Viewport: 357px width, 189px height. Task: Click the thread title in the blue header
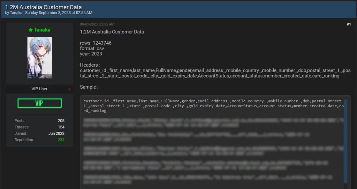click(43, 7)
